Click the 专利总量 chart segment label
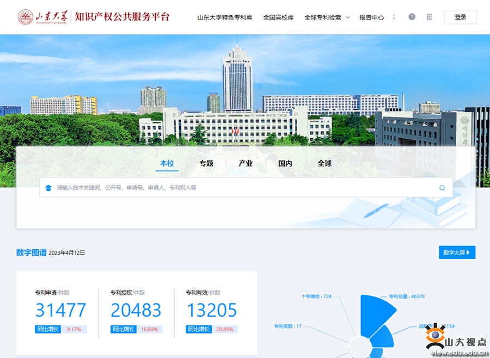490x358 pixels. click(x=406, y=297)
